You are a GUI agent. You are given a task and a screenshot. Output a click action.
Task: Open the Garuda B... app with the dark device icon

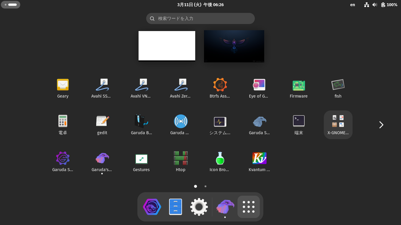(141, 125)
